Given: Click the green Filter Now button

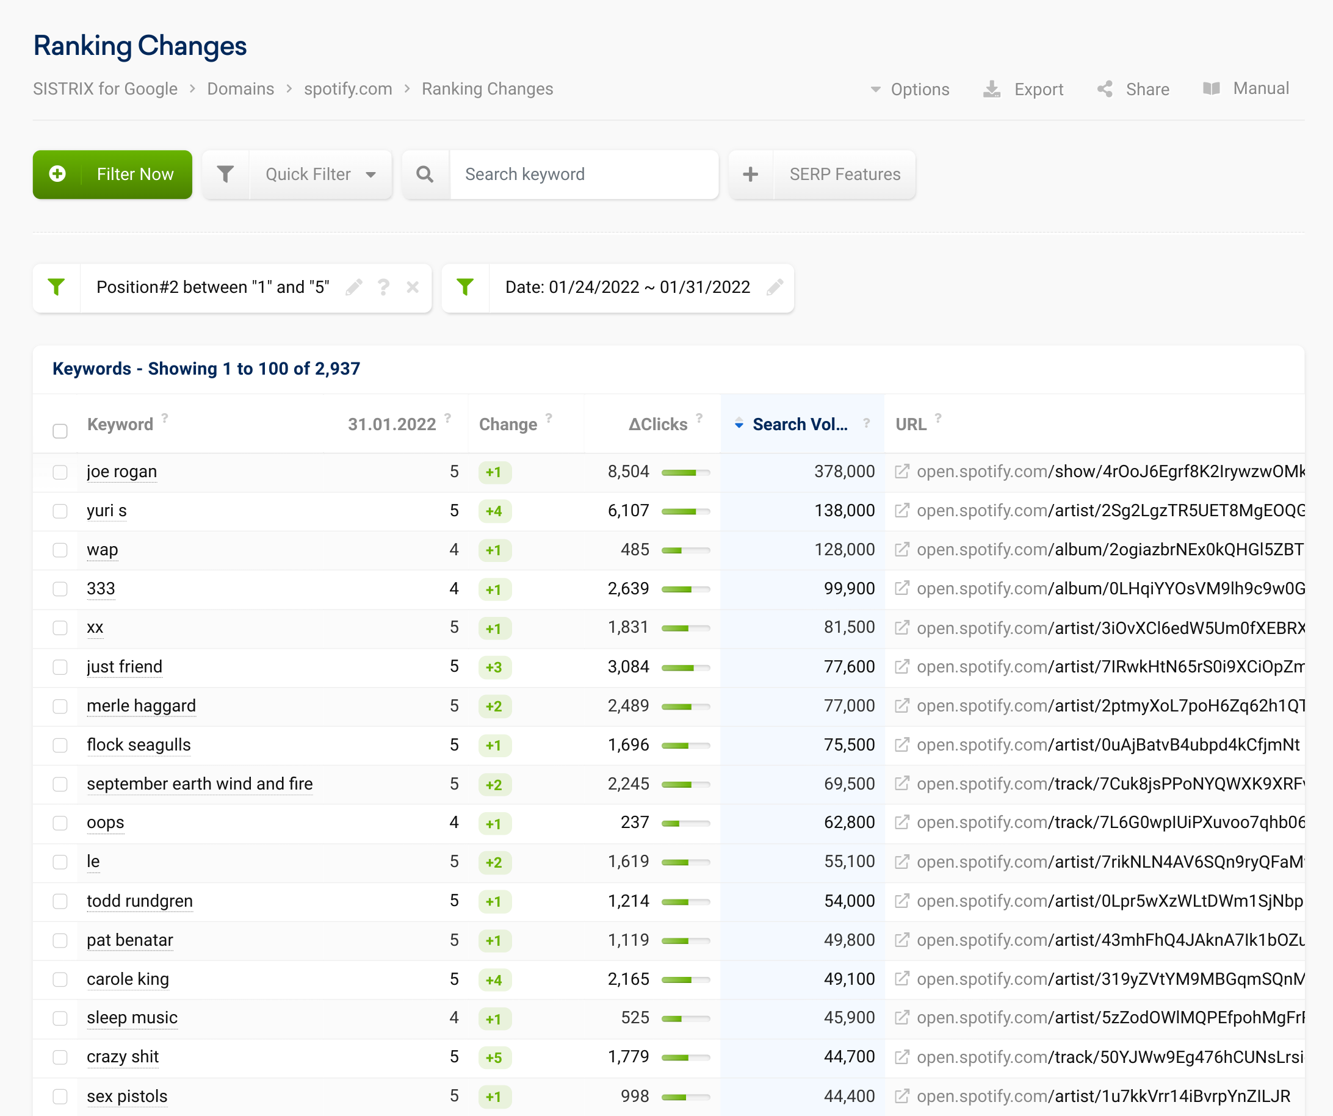Looking at the screenshot, I should (112, 175).
